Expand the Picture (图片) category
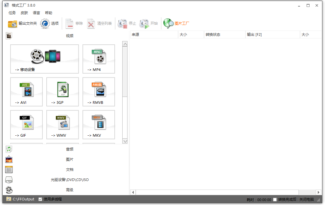 tap(69, 159)
